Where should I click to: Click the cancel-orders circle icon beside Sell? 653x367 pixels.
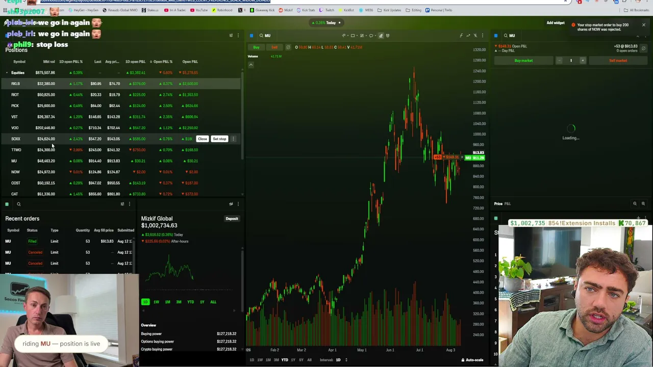click(x=288, y=47)
